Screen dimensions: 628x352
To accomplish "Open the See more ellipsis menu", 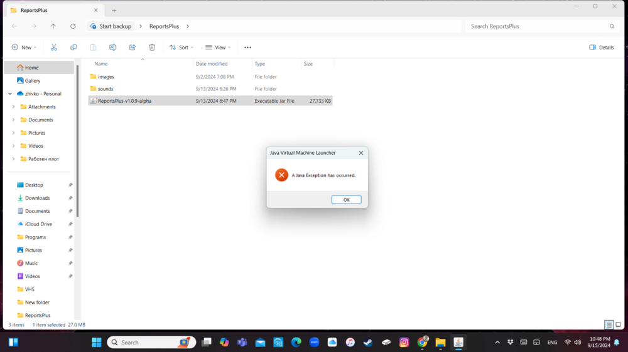I will click(x=247, y=47).
